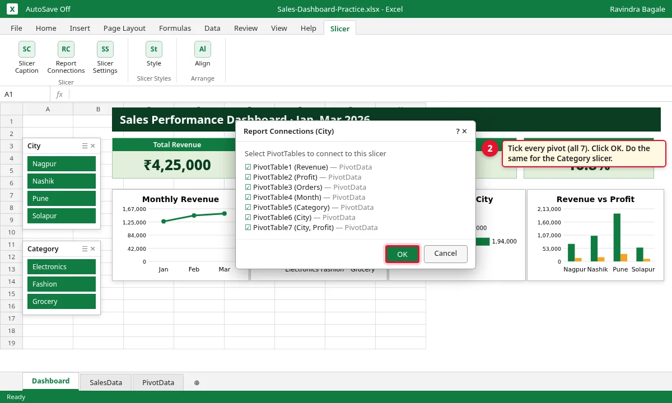
Task: Untick PivotTable7 (City, Profit) checkbox
Action: coord(248,227)
